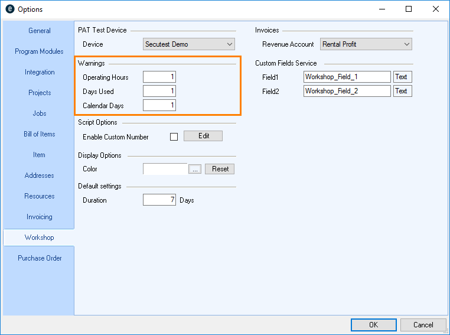Click the app logo icon in title bar
450x335 pixels.
point(9,9)
